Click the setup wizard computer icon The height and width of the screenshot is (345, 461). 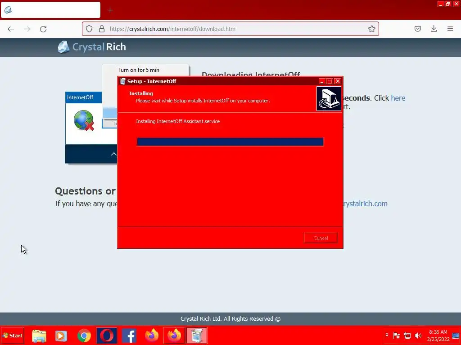point(329,98)
